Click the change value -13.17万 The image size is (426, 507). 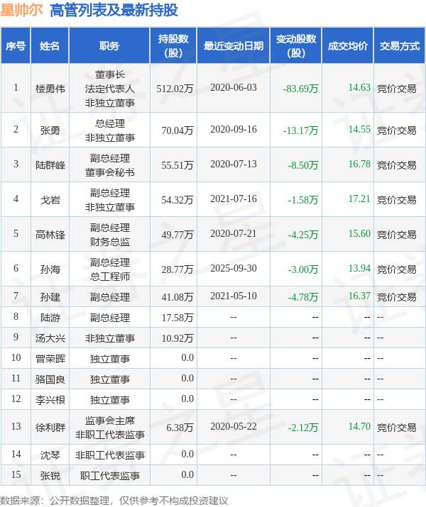pos(301,130)
